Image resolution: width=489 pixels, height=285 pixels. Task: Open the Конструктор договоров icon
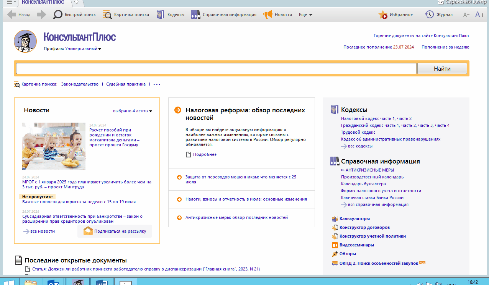click(x=335, y=228)
